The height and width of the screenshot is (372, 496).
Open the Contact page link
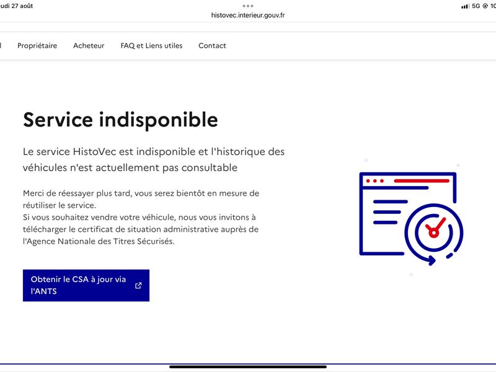(212, 45)
